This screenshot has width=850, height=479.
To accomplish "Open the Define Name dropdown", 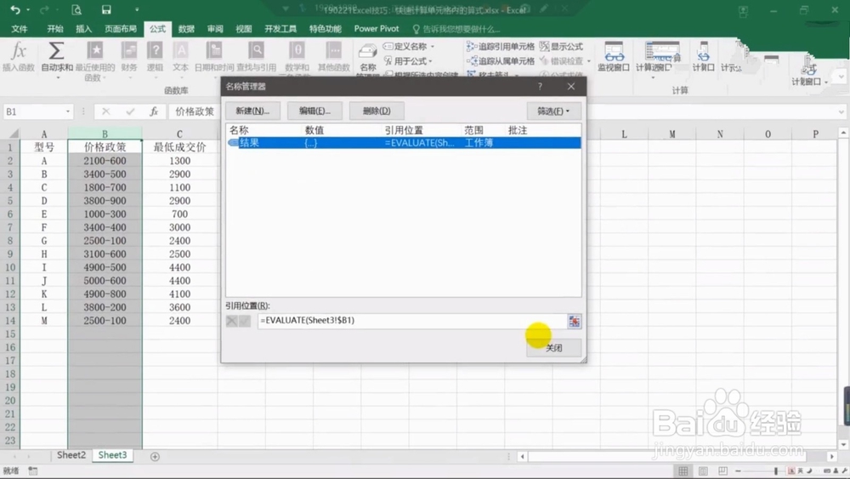I will click(432, 47).
